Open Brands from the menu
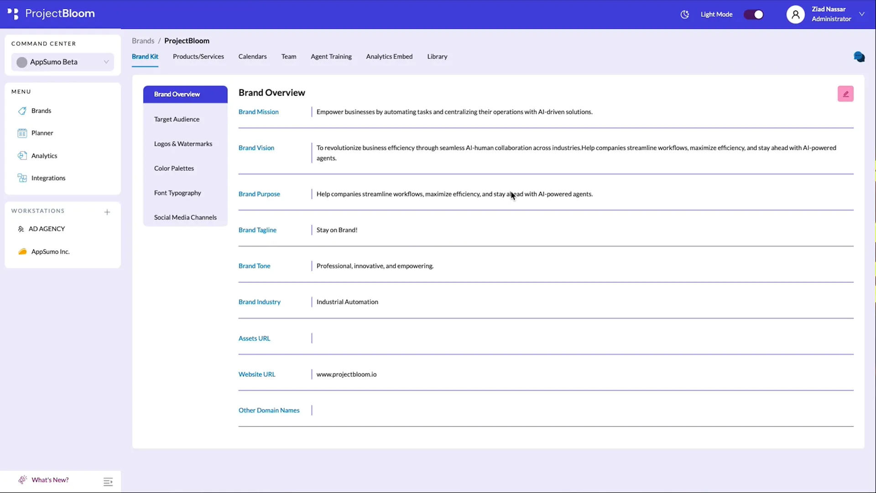 (41, 111)
